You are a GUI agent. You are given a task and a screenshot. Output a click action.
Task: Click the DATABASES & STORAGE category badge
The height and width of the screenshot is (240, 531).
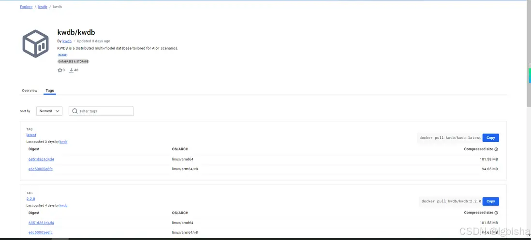(x=73, y=62)
